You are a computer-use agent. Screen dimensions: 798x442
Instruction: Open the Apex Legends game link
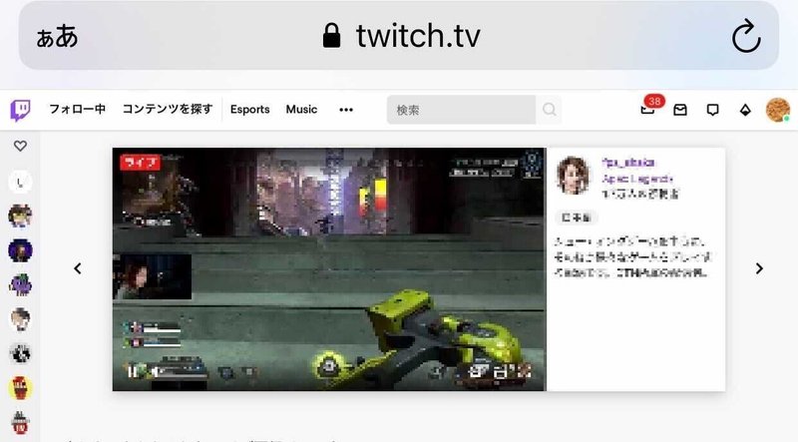coord(637,179)
